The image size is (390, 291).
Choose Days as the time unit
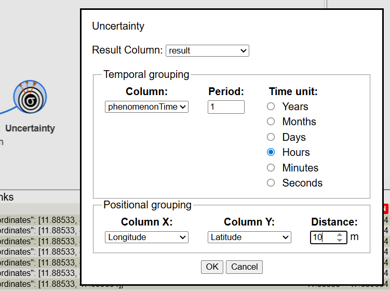[x=271, y=137]
